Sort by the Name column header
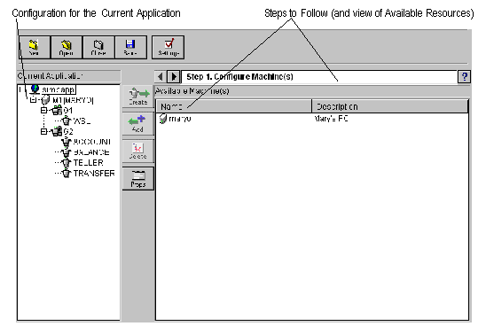Image resolution: width=486 pixels, height=334 pixels. pyautogui.click(x=234, y=106)
